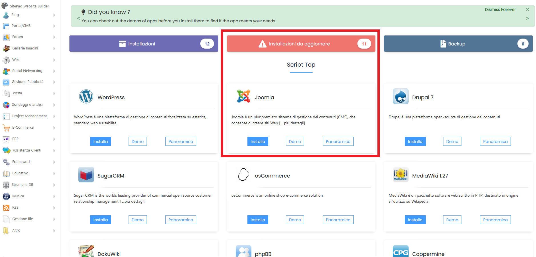Select the Assistenza Clienti chat icon
536x257 pixels.
[6, 150]
